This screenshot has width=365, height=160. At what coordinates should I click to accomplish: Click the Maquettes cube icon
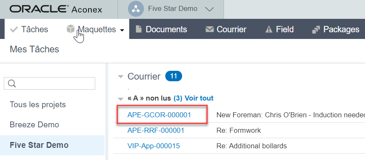pos(70,29)
